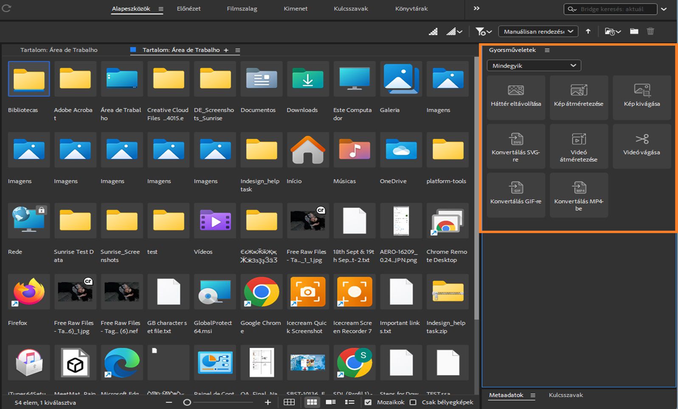Select GlobalProtect64.msi file

click(x=215, y=292)
